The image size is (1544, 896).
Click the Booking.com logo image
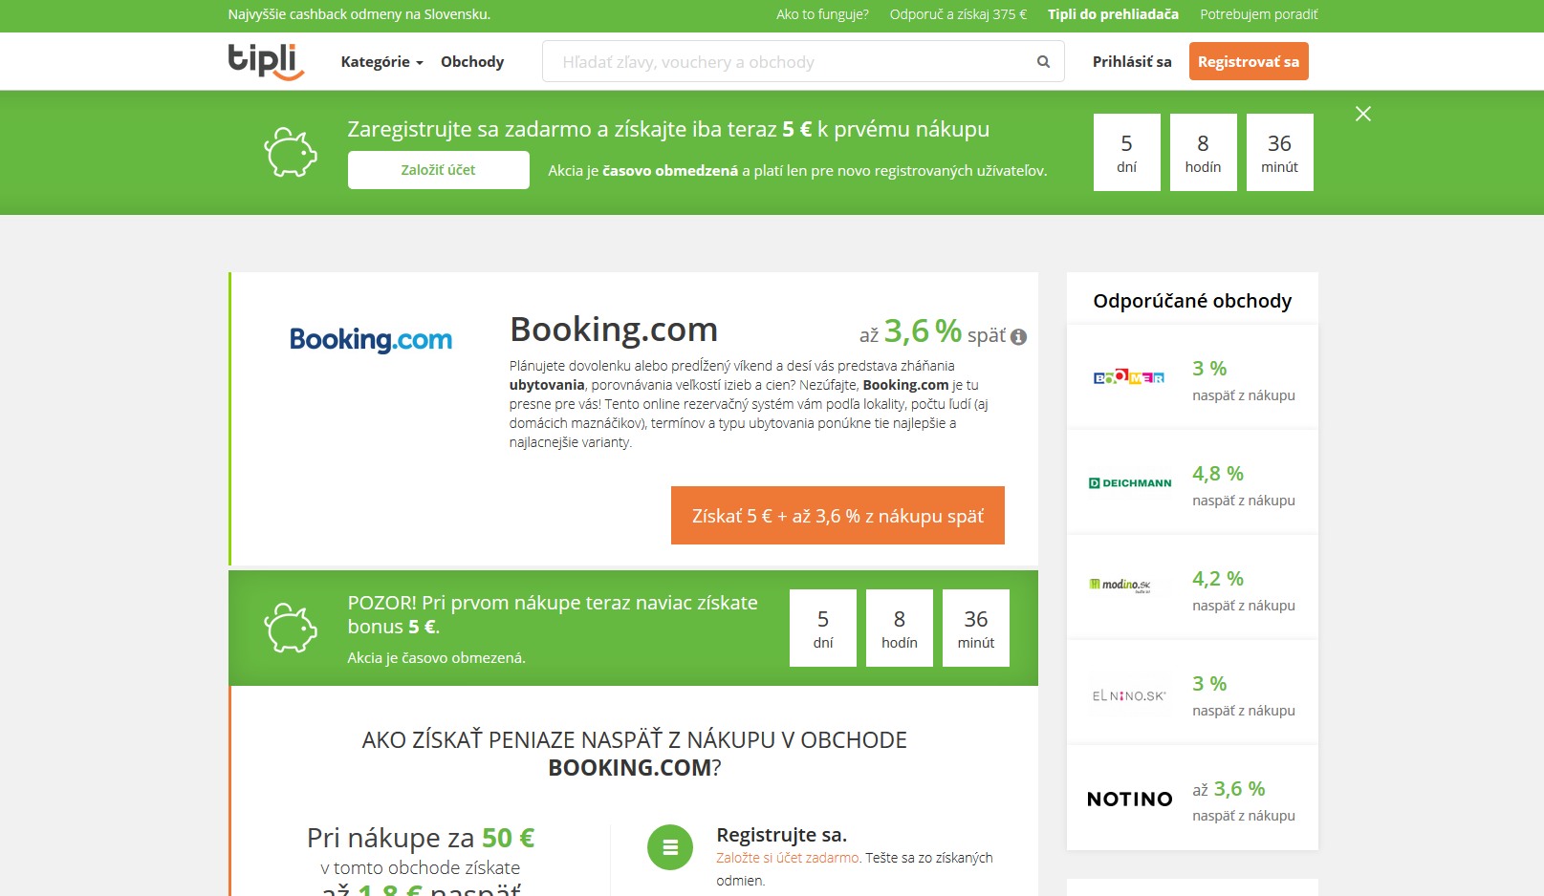371,340
